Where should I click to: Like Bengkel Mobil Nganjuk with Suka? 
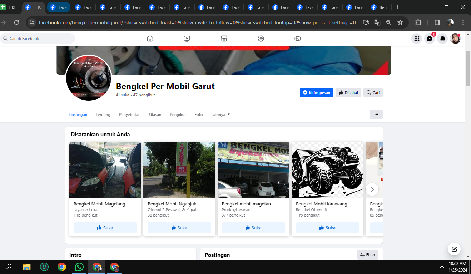[179, 228]
